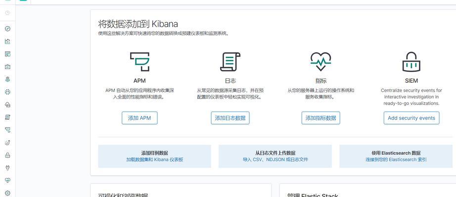Screen dimensions: 456x197
Task: Click the 导入 CSV、NDJSON 或日志文件 link
Action: [x=275, y=160]
